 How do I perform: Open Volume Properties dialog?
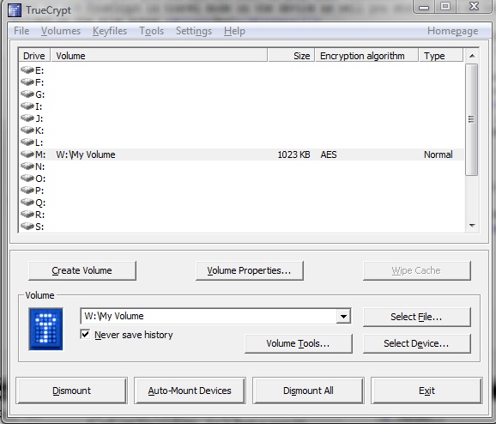click(249, 270)
